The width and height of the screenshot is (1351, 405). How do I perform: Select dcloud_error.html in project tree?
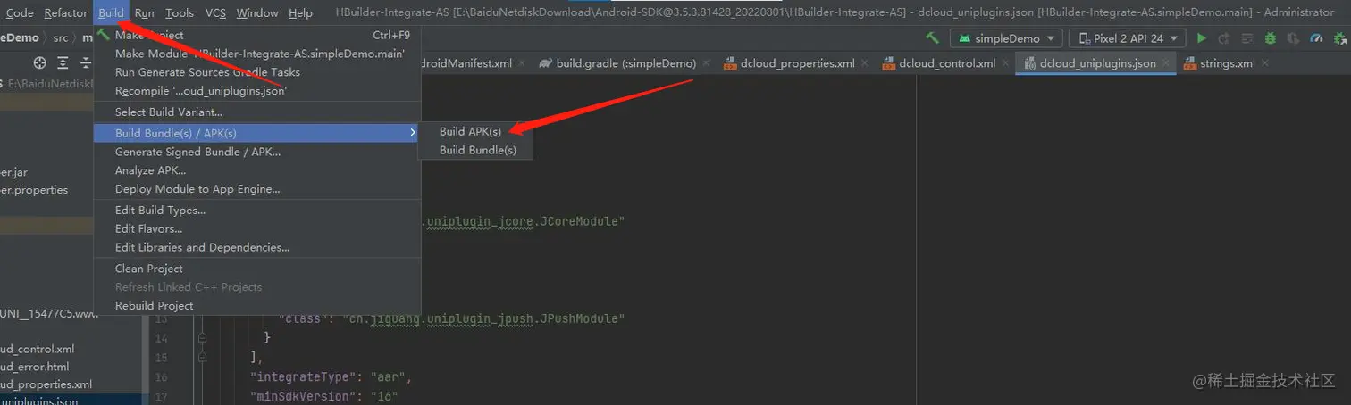35,367
